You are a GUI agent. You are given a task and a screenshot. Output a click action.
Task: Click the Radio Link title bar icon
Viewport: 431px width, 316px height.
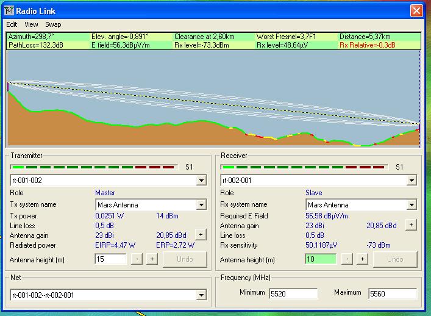9,10
